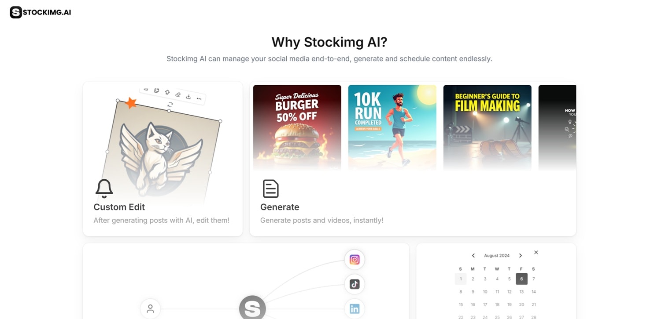Close the calendar with the X button
This screenshot has height=319, width=654.
pos(536,252)
